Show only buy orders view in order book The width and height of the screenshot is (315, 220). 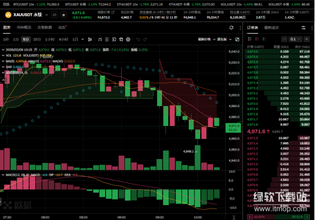point(264,39)
